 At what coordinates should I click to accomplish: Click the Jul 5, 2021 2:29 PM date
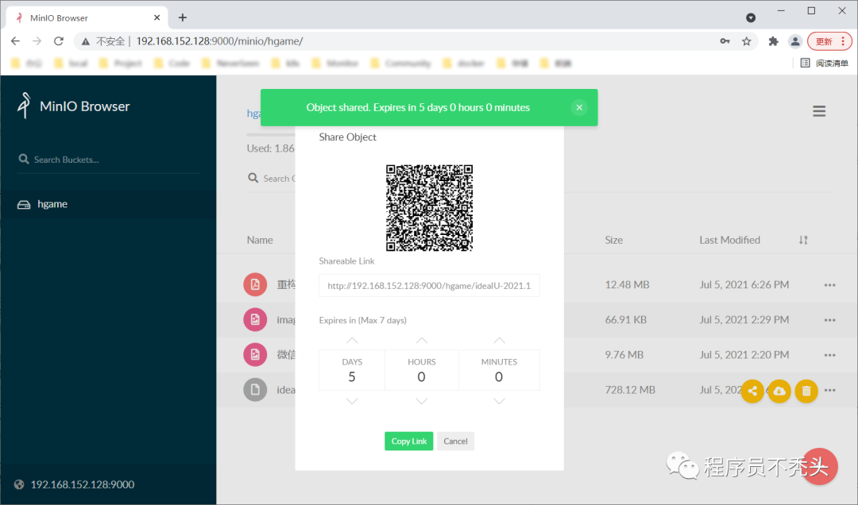[744, 319]
